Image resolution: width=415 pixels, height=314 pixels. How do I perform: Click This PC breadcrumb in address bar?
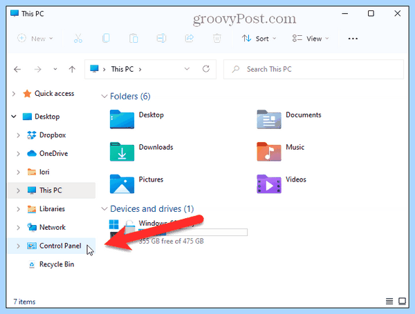(x=122, y=69)
